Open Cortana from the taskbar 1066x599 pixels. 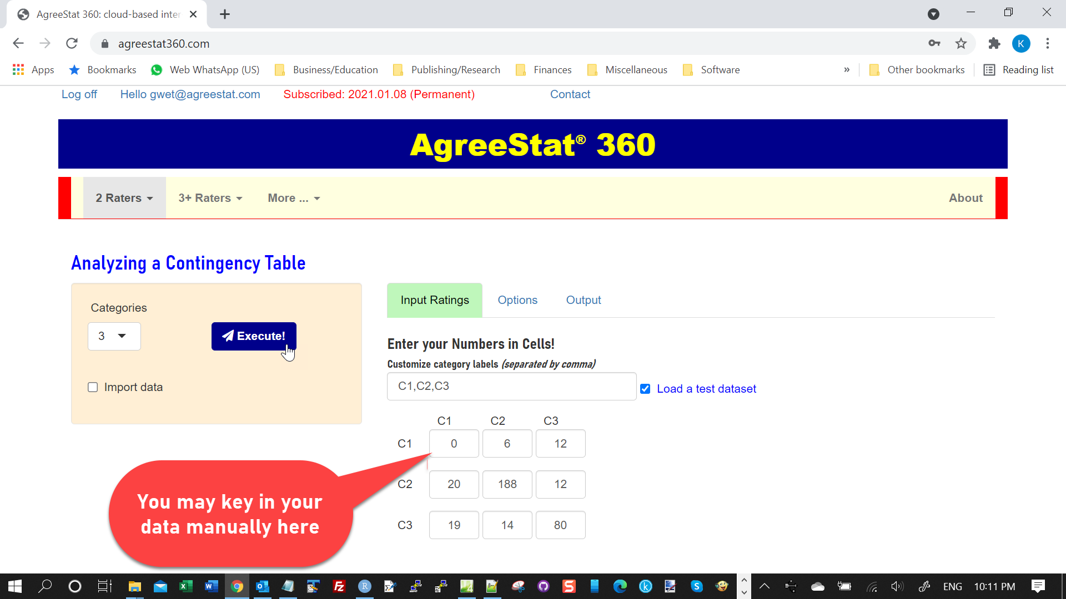(74, 586)
